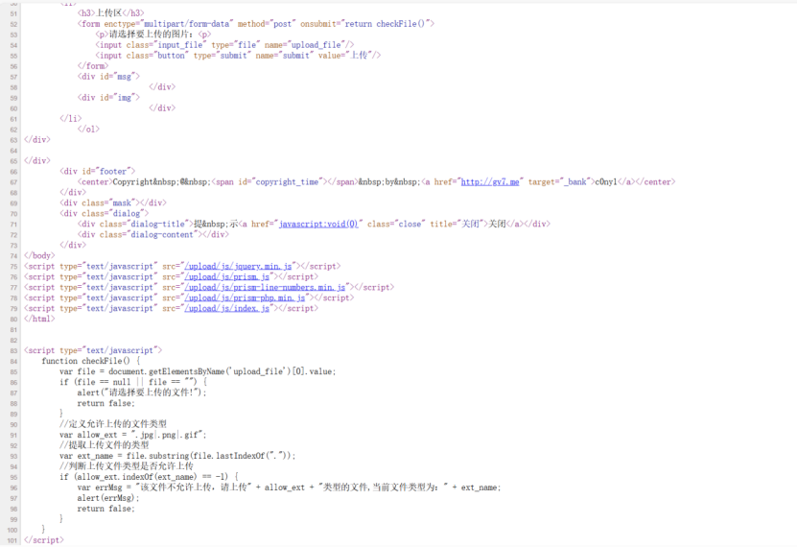Open the /upload/js/index.js script link

pyautogui.click(x=227, y=309)
